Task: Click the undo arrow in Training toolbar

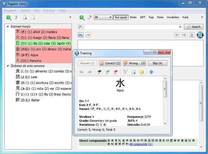Action: pos(81,72)
